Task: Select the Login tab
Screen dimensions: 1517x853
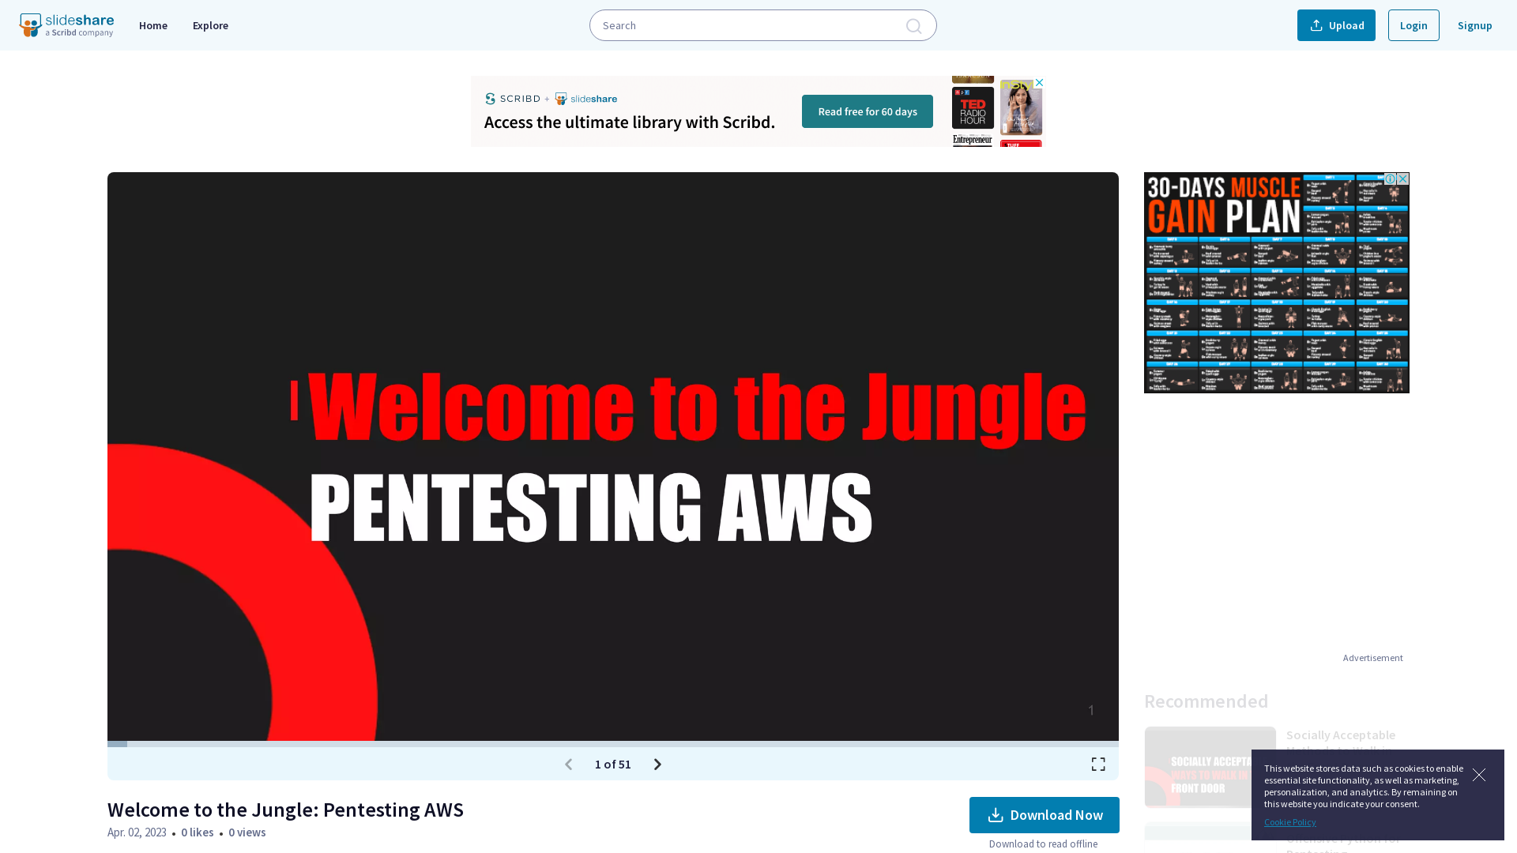Action: pos(1413,25)
